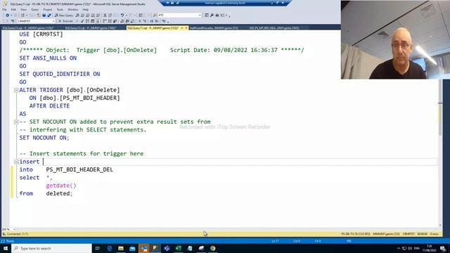This screenshot has height=253, width=450.
Task: Toggle Include Client Statistics
Action: [x=115, y=21]
